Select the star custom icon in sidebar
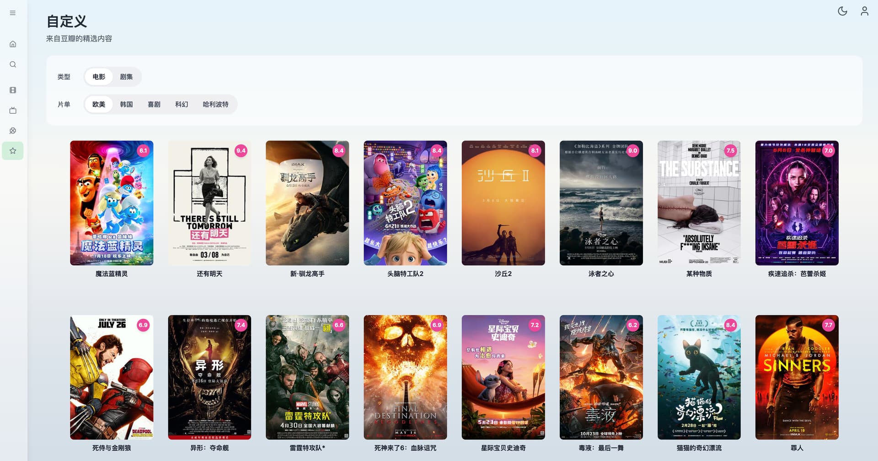Image resolution: width=878 pixels, height=461 pixels. (13, 151)
